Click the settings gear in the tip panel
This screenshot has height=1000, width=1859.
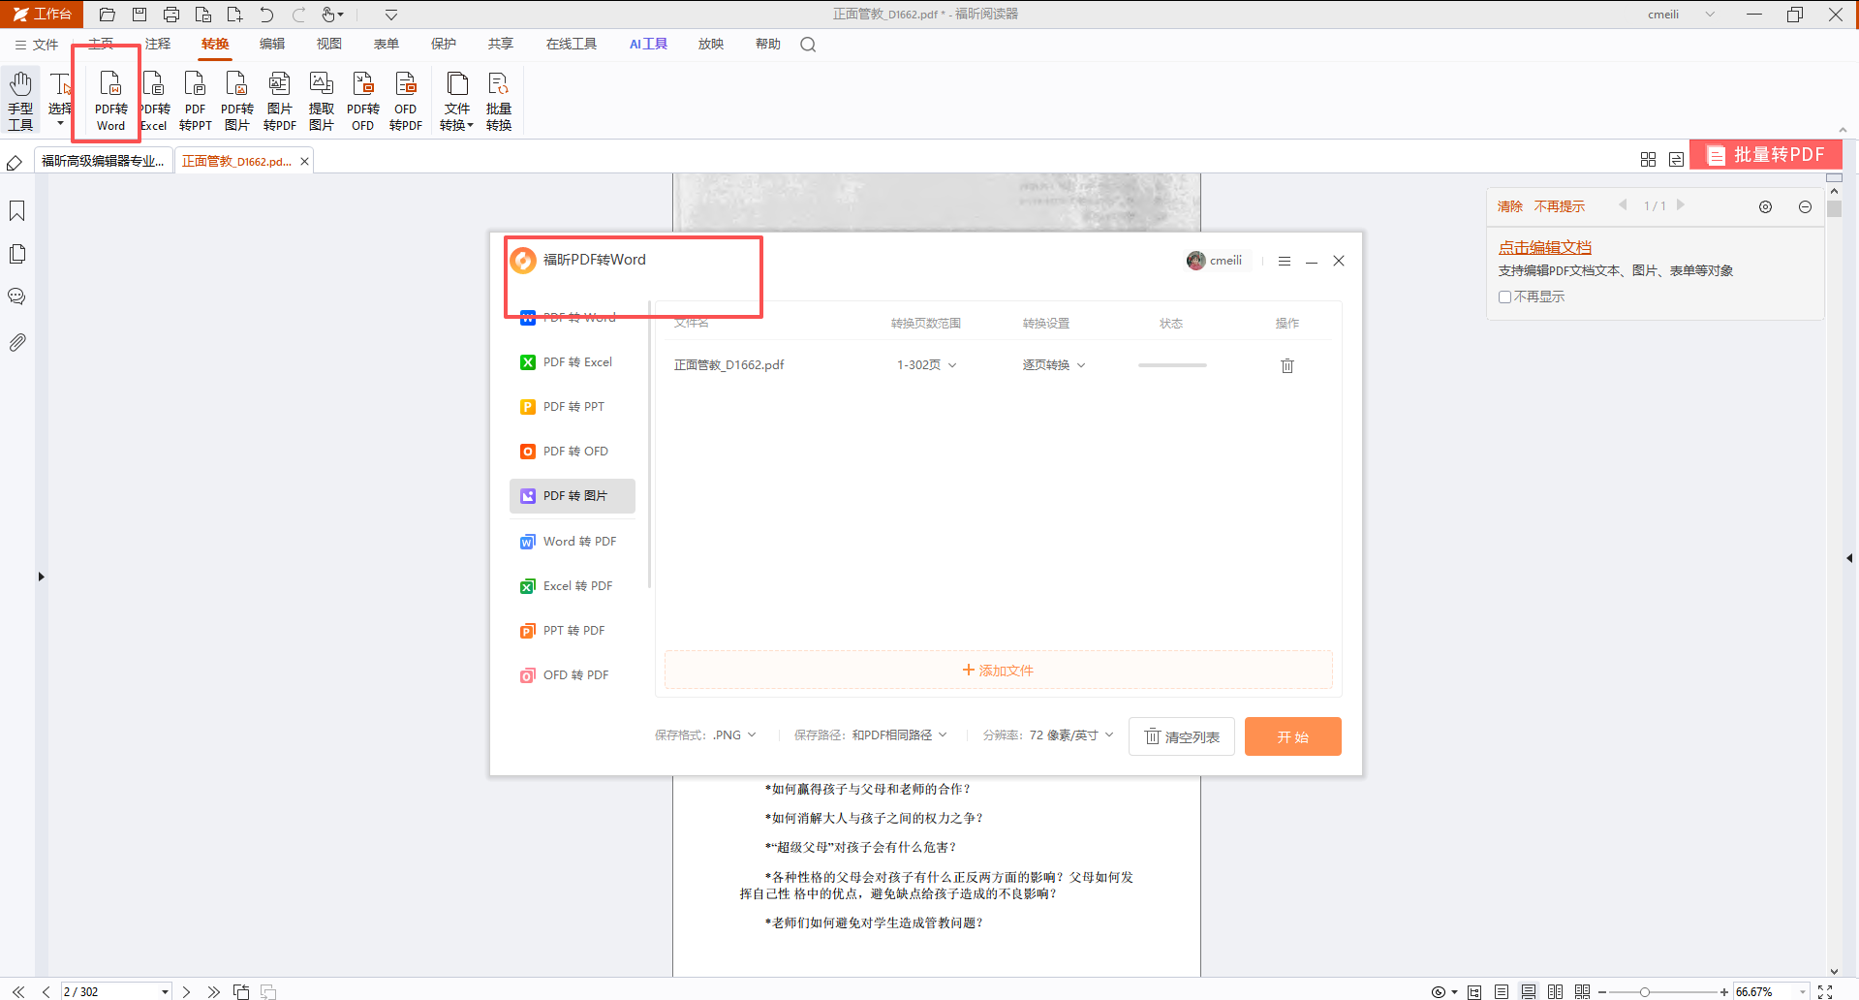1766,206
